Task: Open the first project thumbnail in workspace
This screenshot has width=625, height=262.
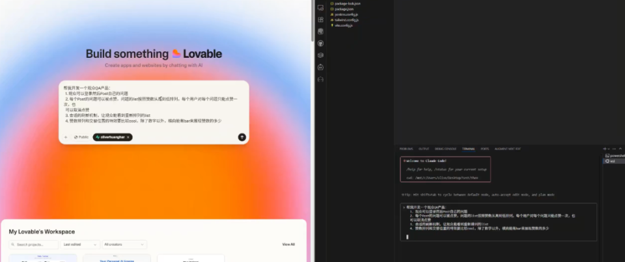Action: (x=43, y=258)
